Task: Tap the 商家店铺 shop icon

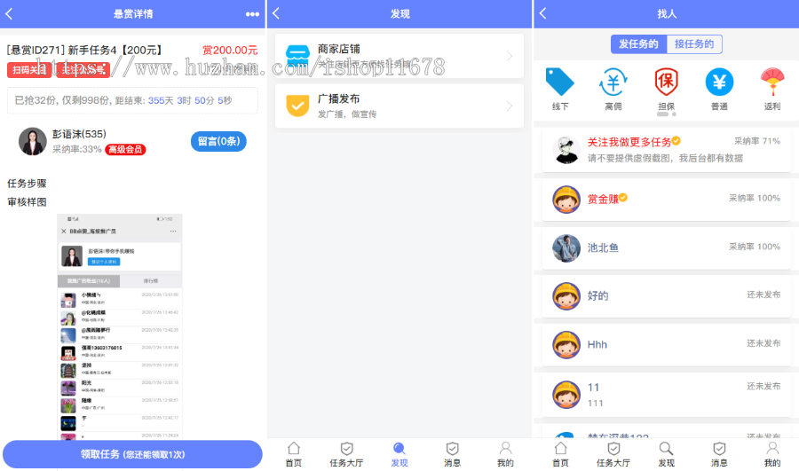Action: (297, 56)
